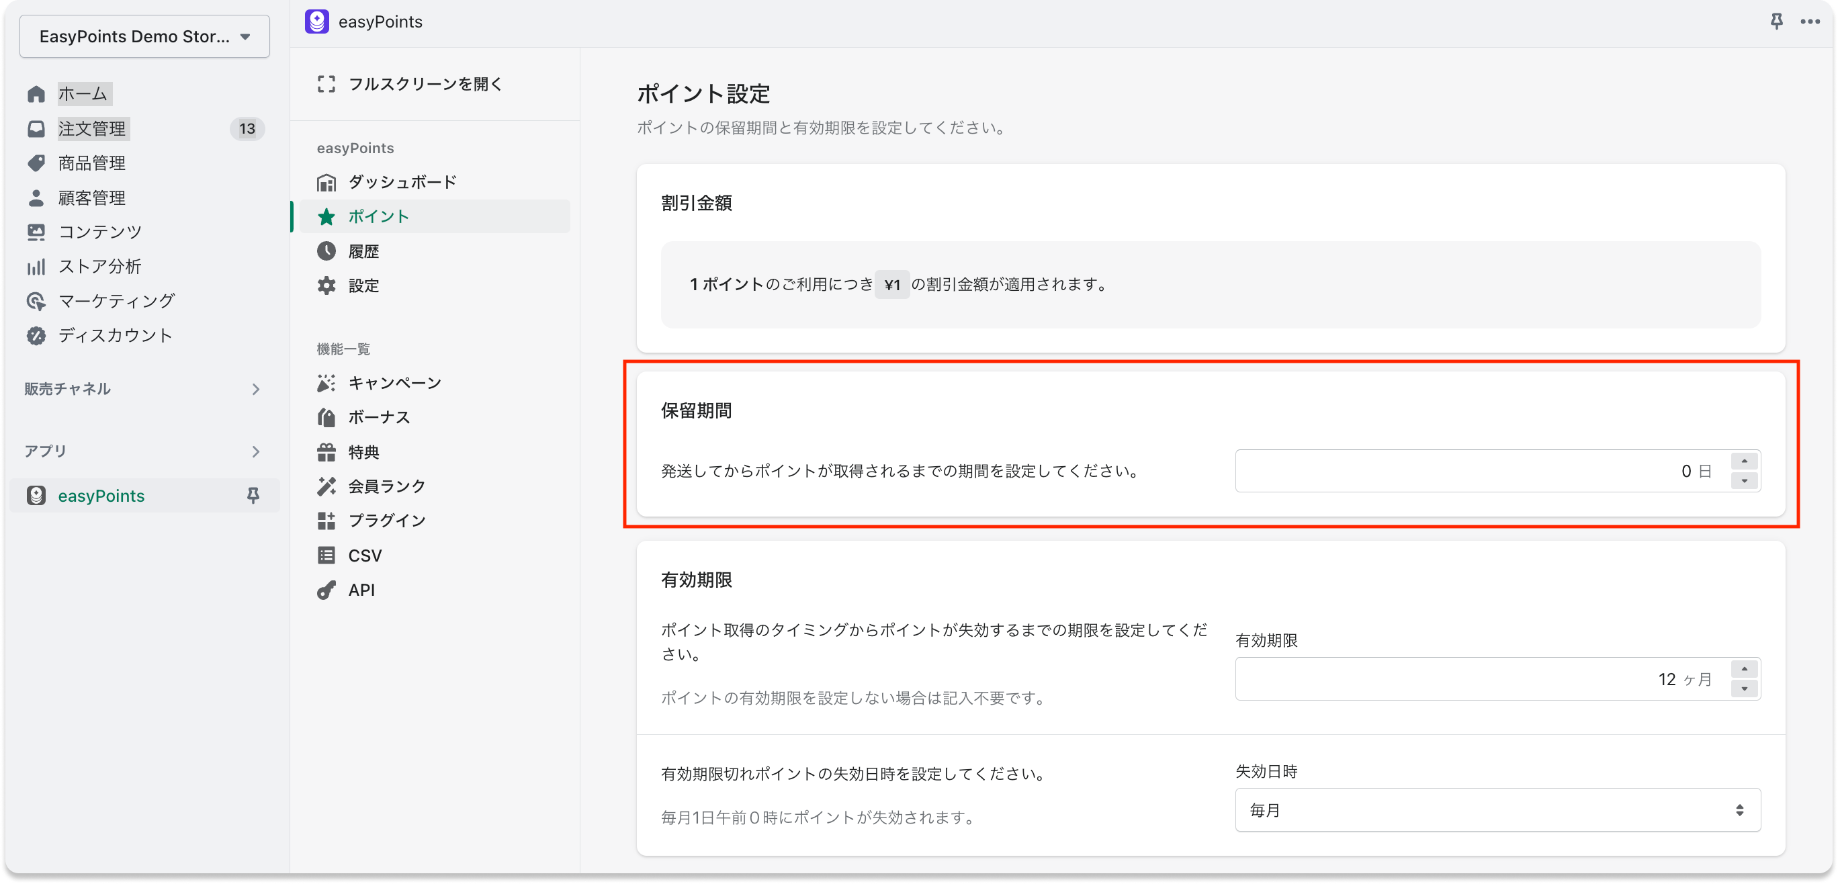Open ディスカウント in the sidebar

coord(115,335)
